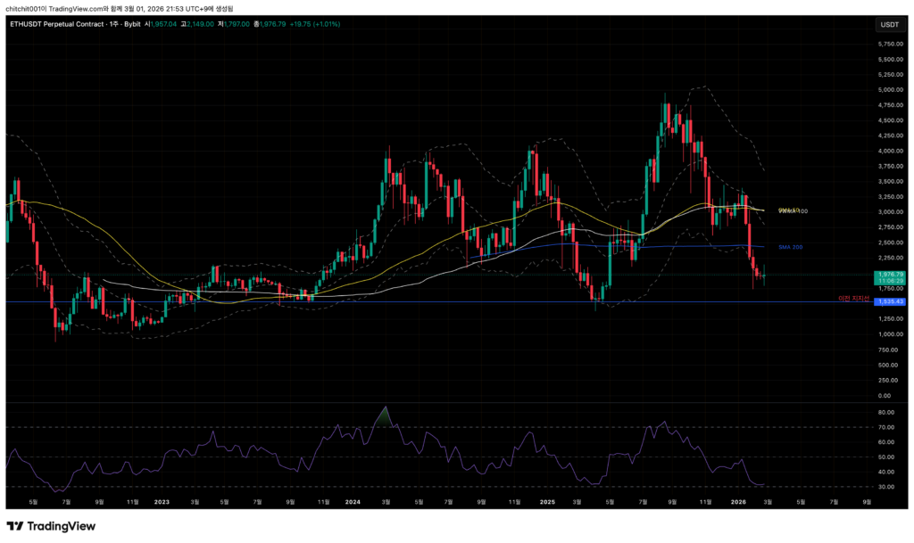Screen dimensions: 914x543
Task: Click the green RSI overbought peak
Action: pyautogui.click(x=385, y=413)
